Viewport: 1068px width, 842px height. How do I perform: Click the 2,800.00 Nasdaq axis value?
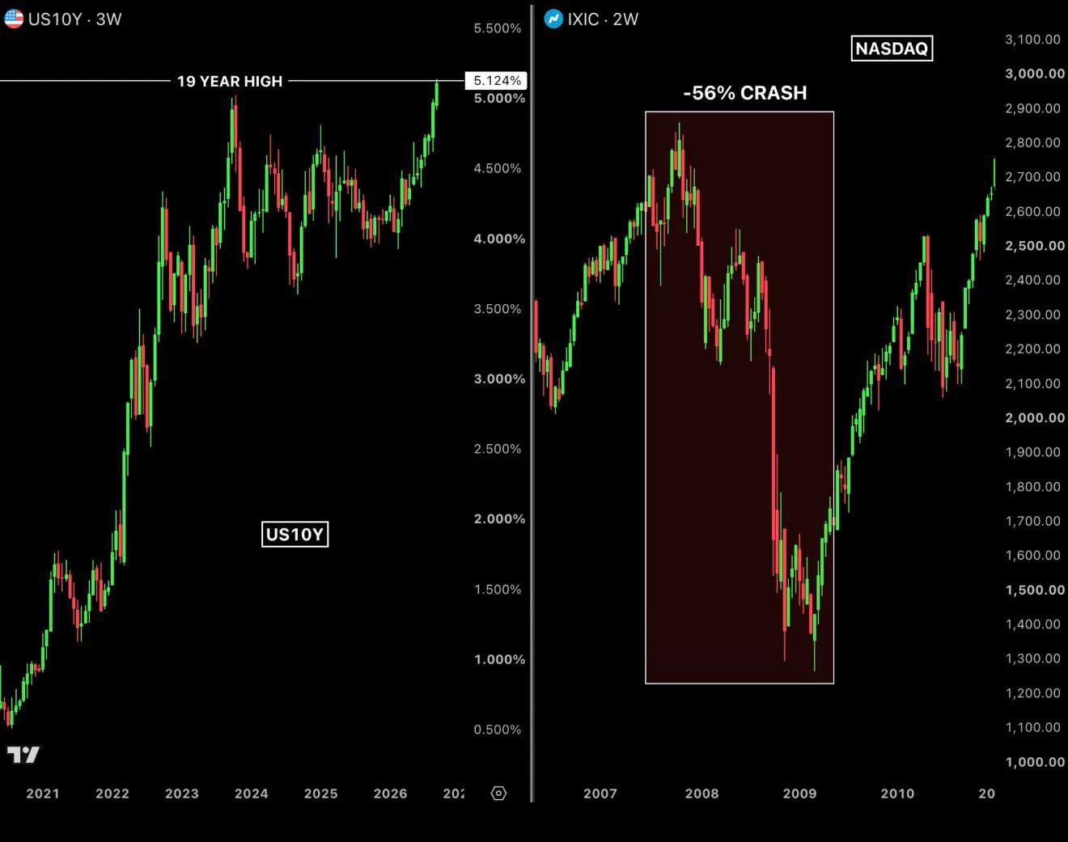tap(1032, 142)
